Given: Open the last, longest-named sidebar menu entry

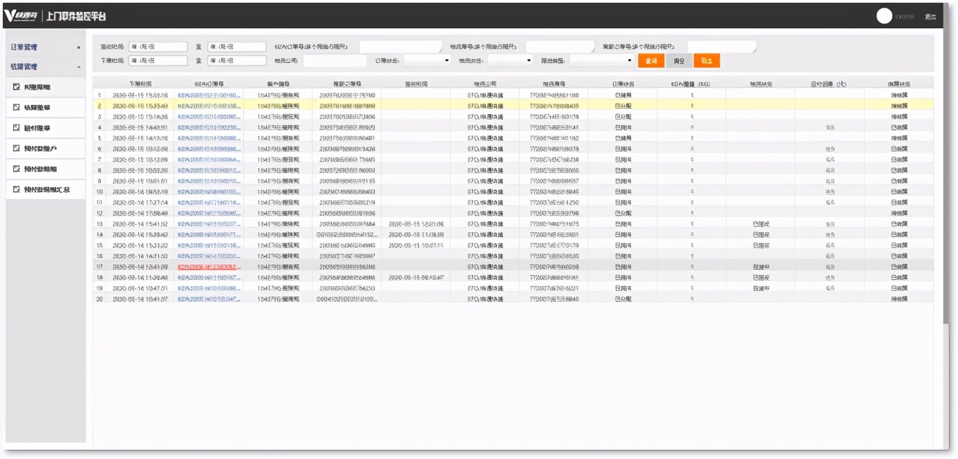Looking at the screenshot, I should (46, 189).
